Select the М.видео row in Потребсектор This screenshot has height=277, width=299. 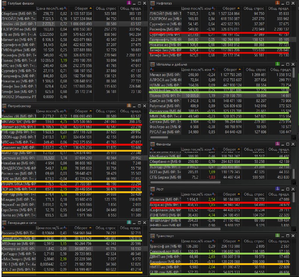point(74,200)
